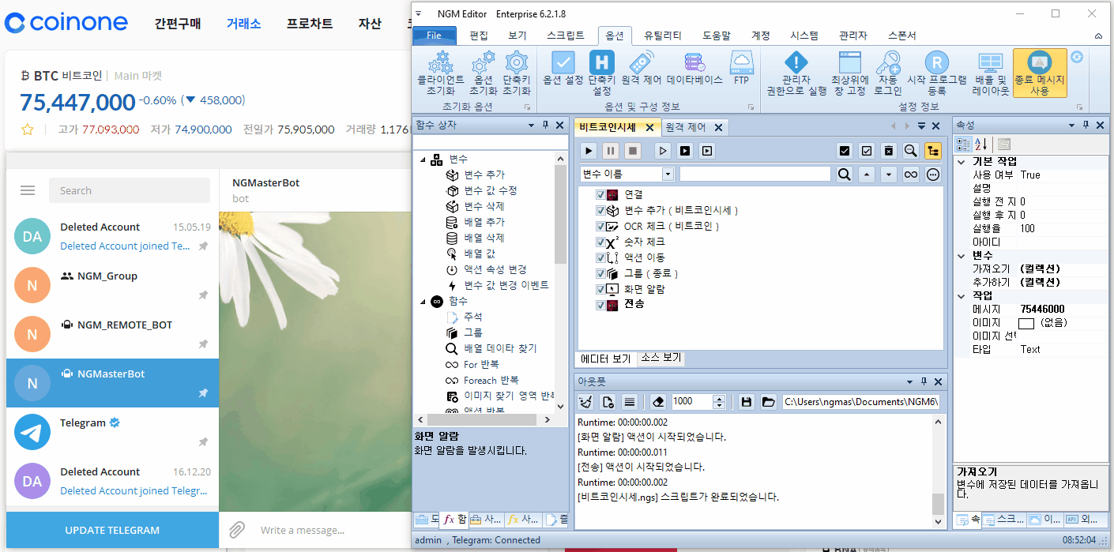Toggle 종료 메시지 사용 ribbon button
The image size is (1114, 552).
pyautogui.click(x=1040, y=73)
